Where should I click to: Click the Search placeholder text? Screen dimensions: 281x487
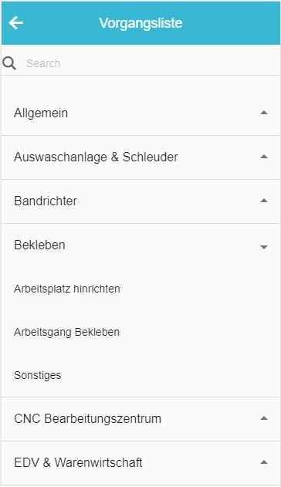[x=43, y=63]
